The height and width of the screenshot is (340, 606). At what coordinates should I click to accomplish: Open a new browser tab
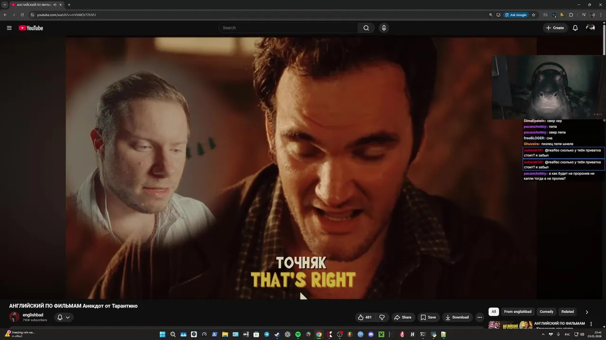click(69, 5)
